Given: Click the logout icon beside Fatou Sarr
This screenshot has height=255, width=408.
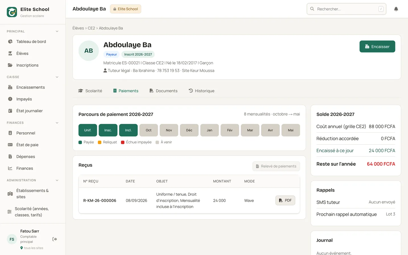Looking at the screenshot, I should pyautogui.click(x=55, y=239).
